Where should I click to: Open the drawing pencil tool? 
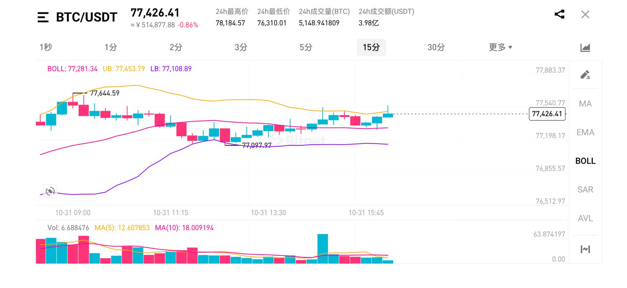(x=585, y=74)
